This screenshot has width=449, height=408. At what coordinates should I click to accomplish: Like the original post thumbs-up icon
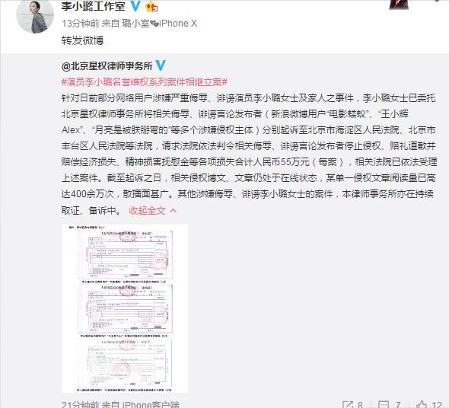(422, 404)
